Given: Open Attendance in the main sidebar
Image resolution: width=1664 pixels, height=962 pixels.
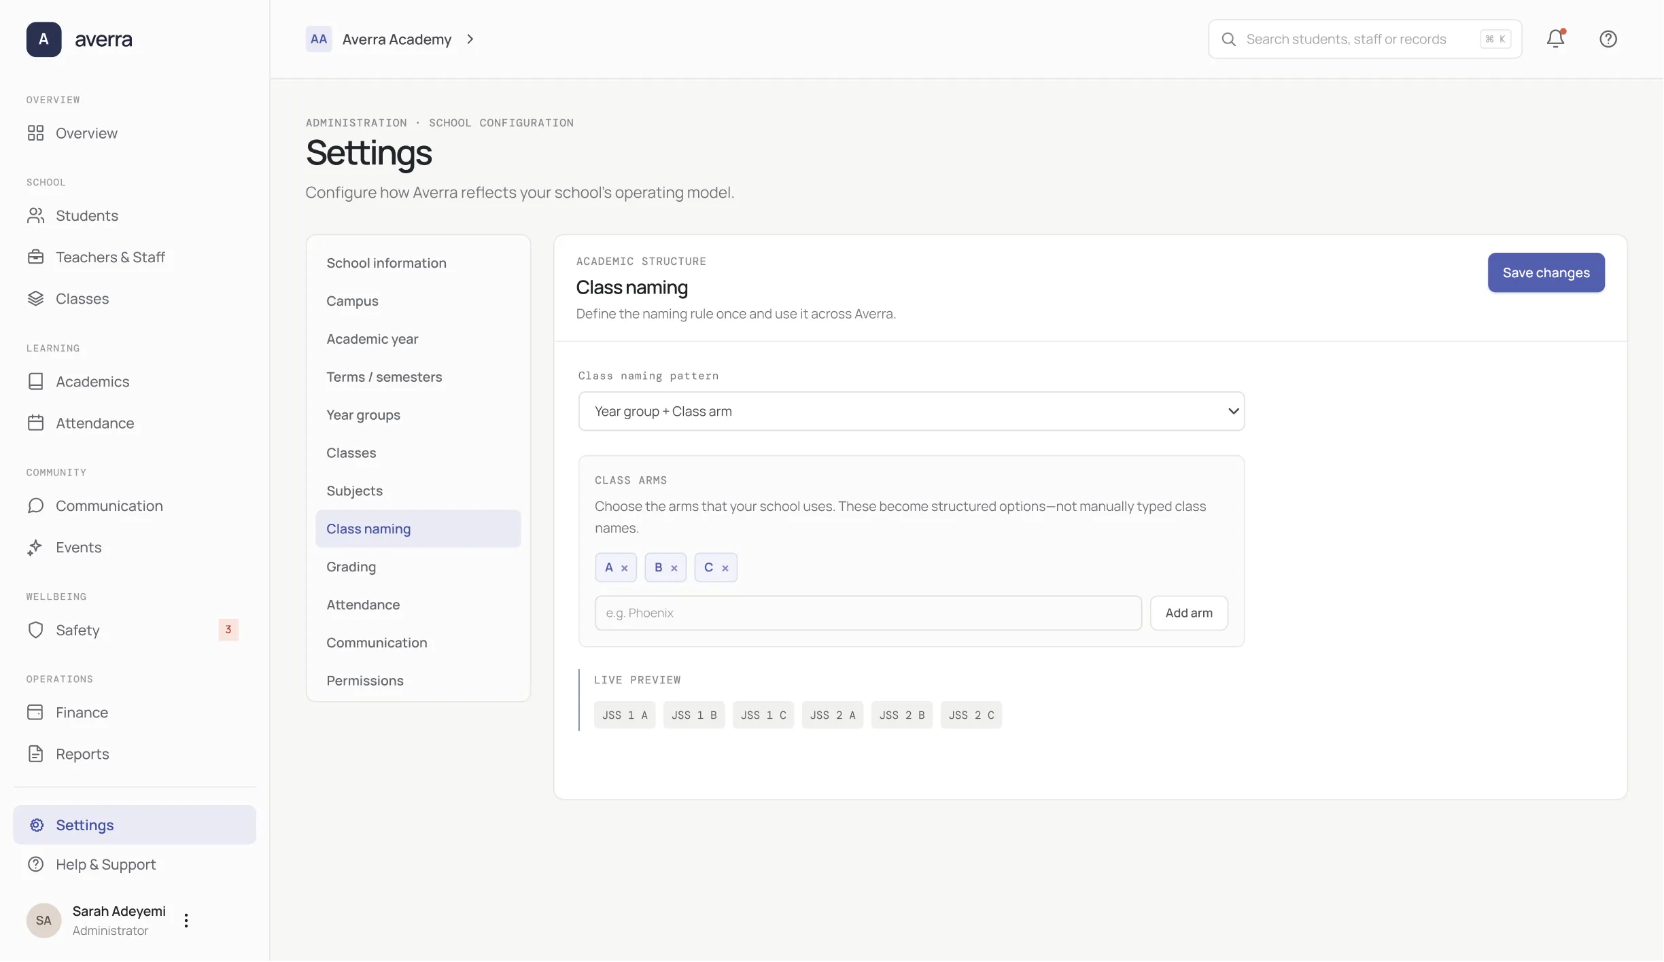Looking at the screenshot, I should coord(135,423).
